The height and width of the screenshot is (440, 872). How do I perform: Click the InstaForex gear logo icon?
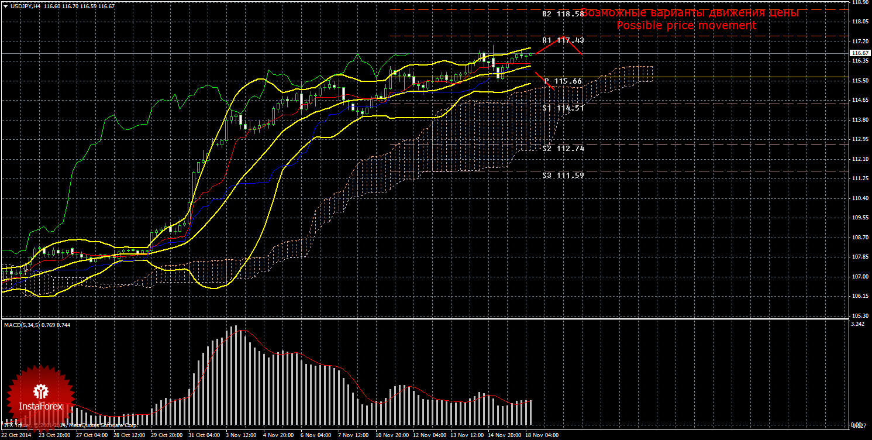tap(40, 390)
